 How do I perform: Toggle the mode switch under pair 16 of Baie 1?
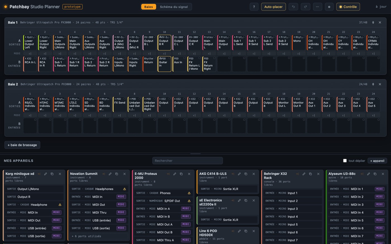tap(254, 54)
